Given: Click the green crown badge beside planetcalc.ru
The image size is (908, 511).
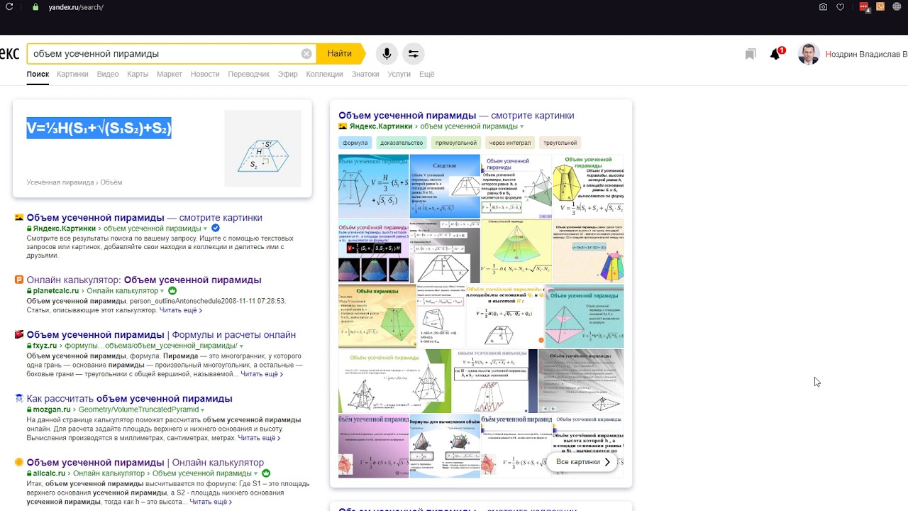Looking at the screenshot, I should [x=172, y=291].
